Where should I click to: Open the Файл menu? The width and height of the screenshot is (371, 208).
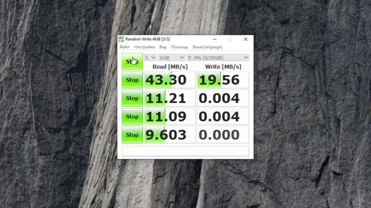[x=125, y=47]
